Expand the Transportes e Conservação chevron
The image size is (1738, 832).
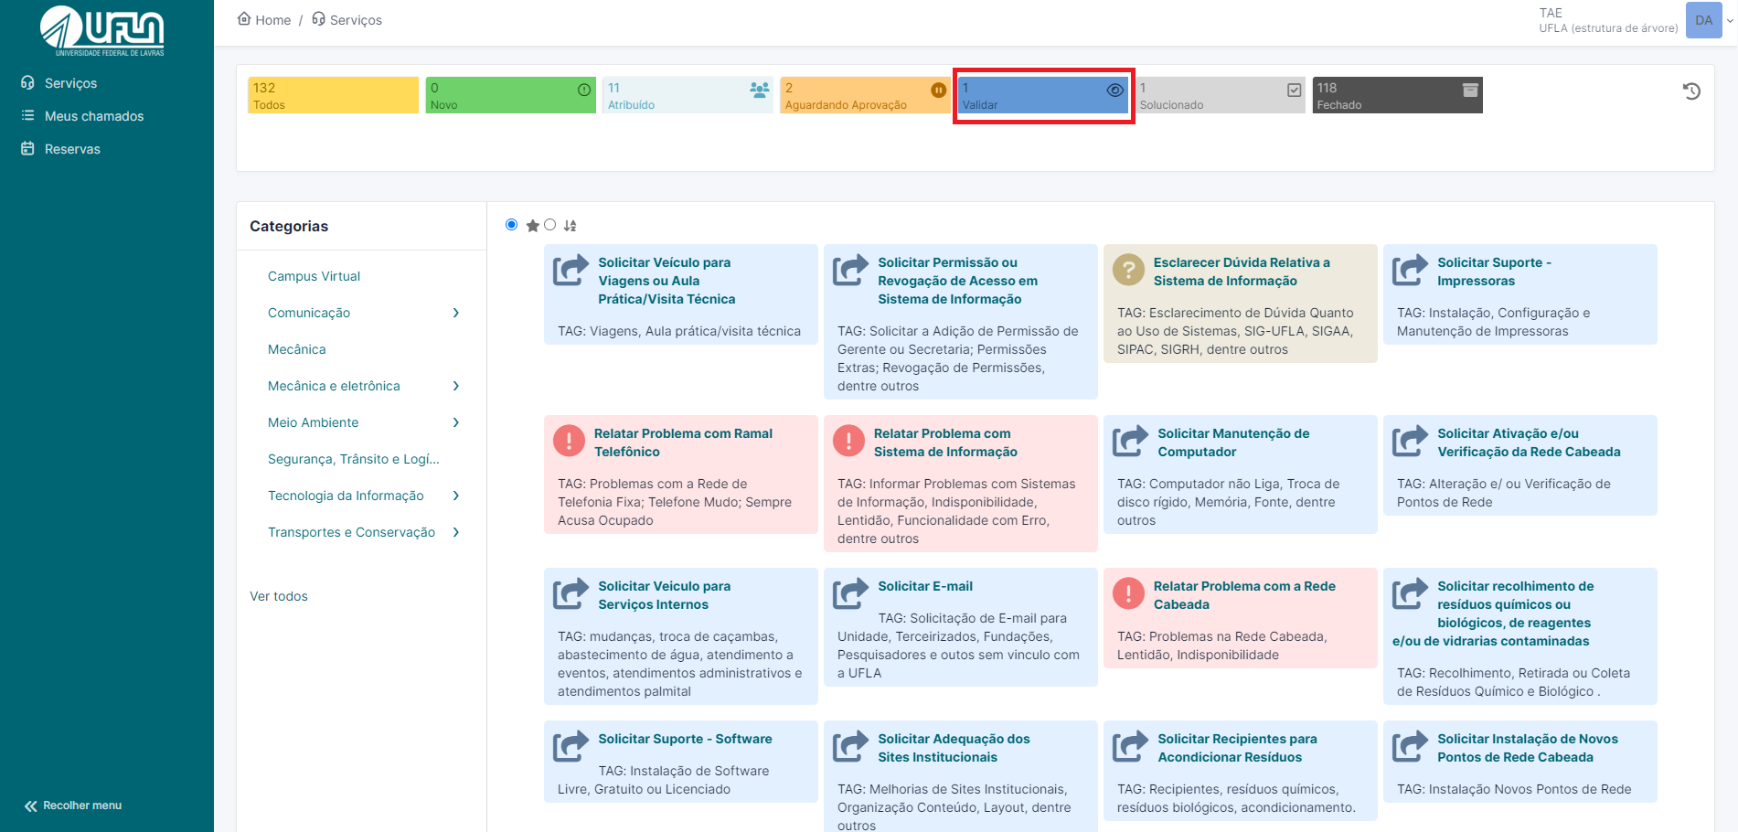coord(456,532)
